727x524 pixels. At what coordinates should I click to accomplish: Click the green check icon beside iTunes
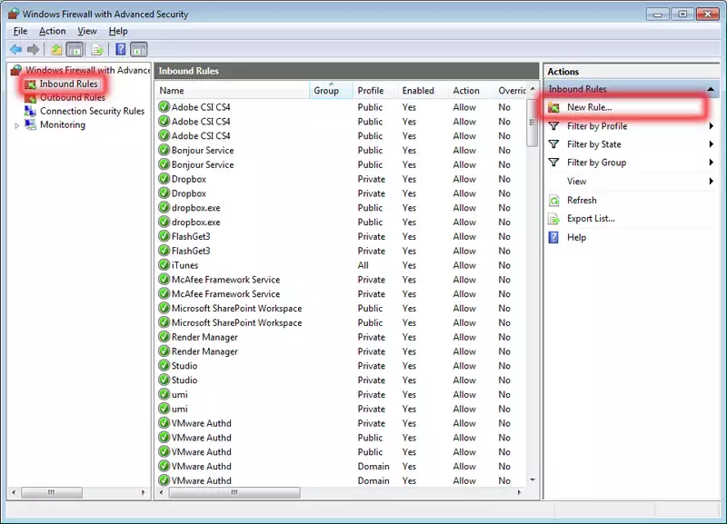(x=164, y=265)
